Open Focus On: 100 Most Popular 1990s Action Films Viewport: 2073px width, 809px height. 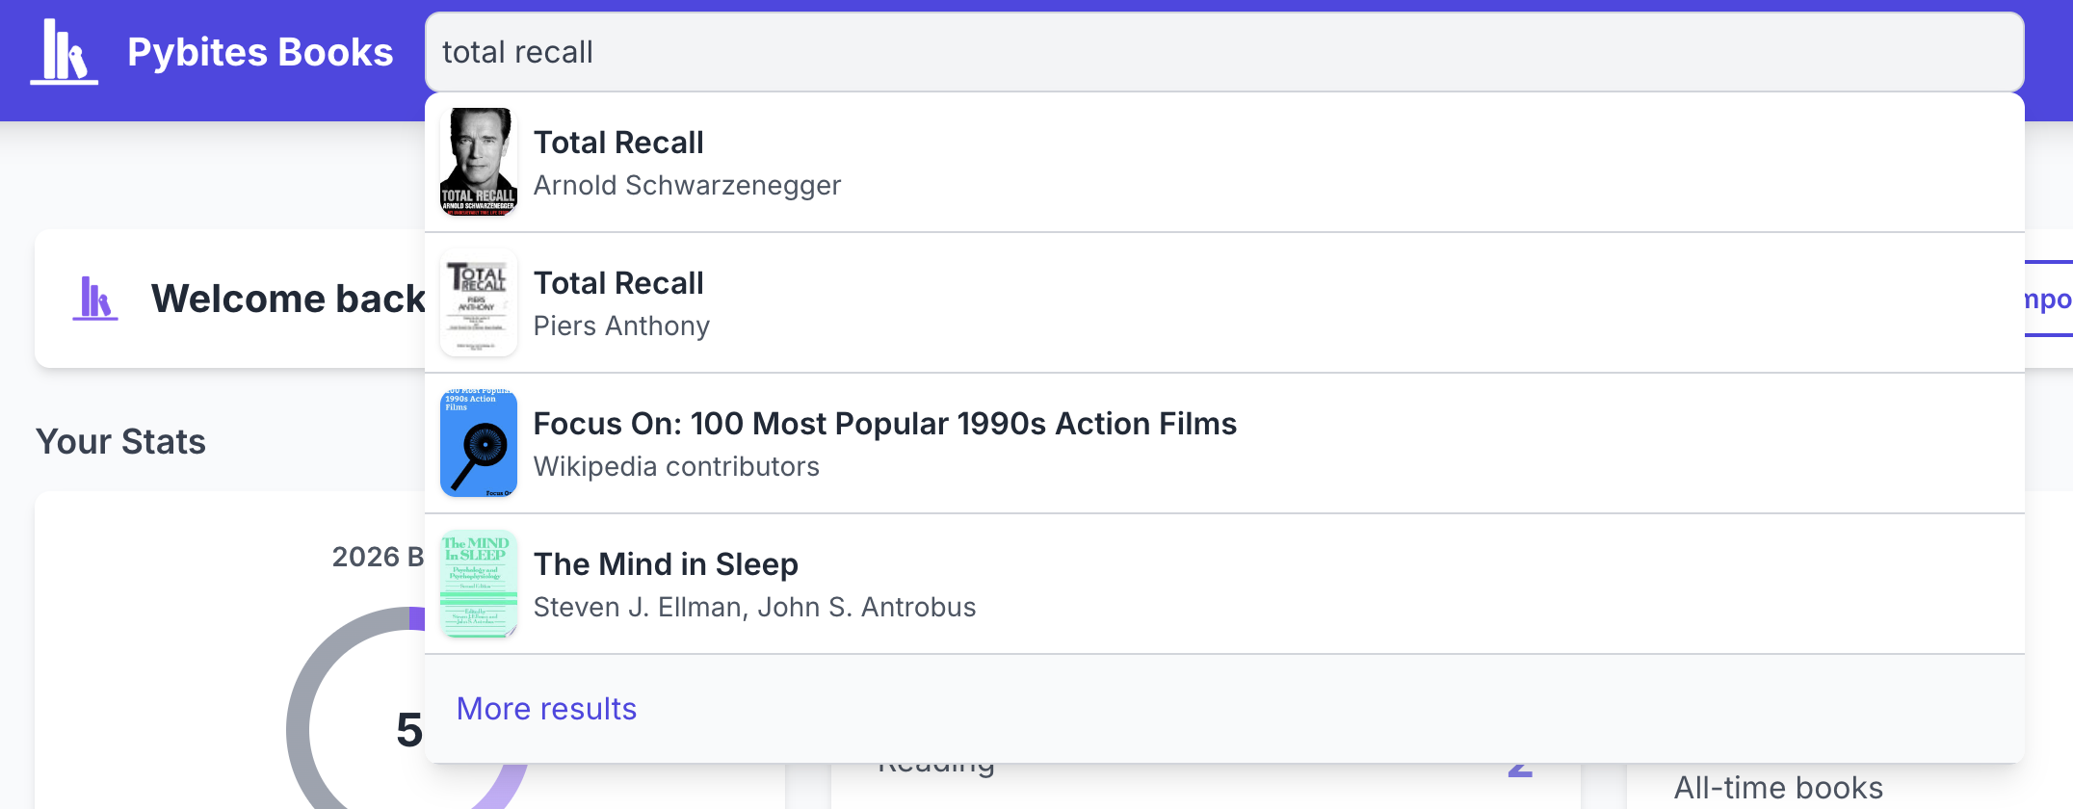click(884, 424)
